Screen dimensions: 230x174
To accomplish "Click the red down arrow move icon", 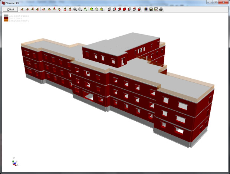I will pos(70,9).
